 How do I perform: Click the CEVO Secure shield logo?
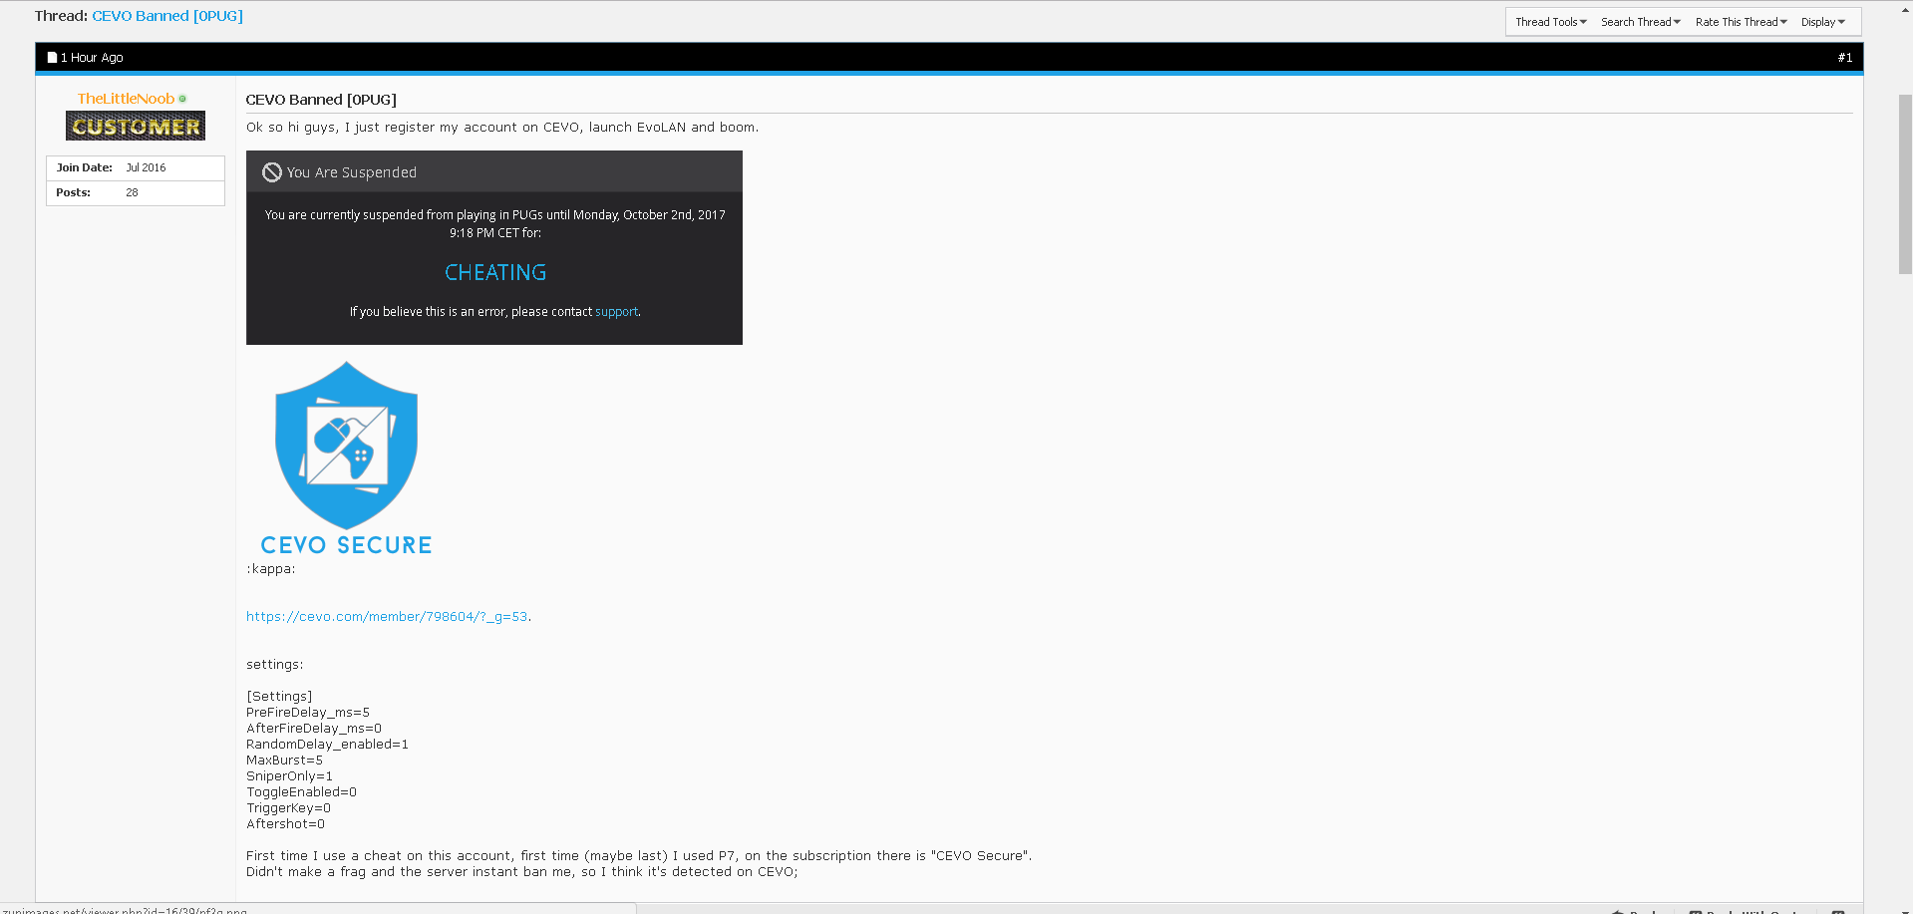coord(346,457)
